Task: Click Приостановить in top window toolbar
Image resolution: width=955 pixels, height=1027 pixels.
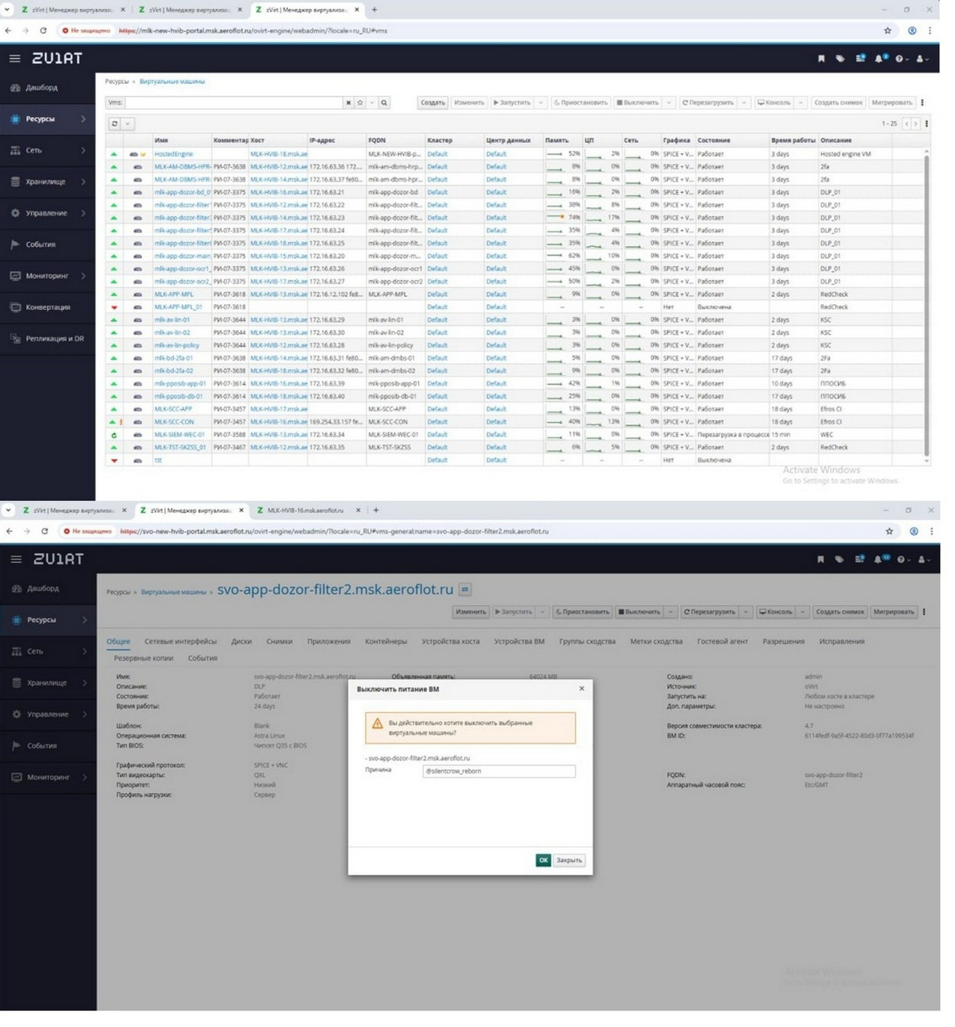Action: (581, 103)
